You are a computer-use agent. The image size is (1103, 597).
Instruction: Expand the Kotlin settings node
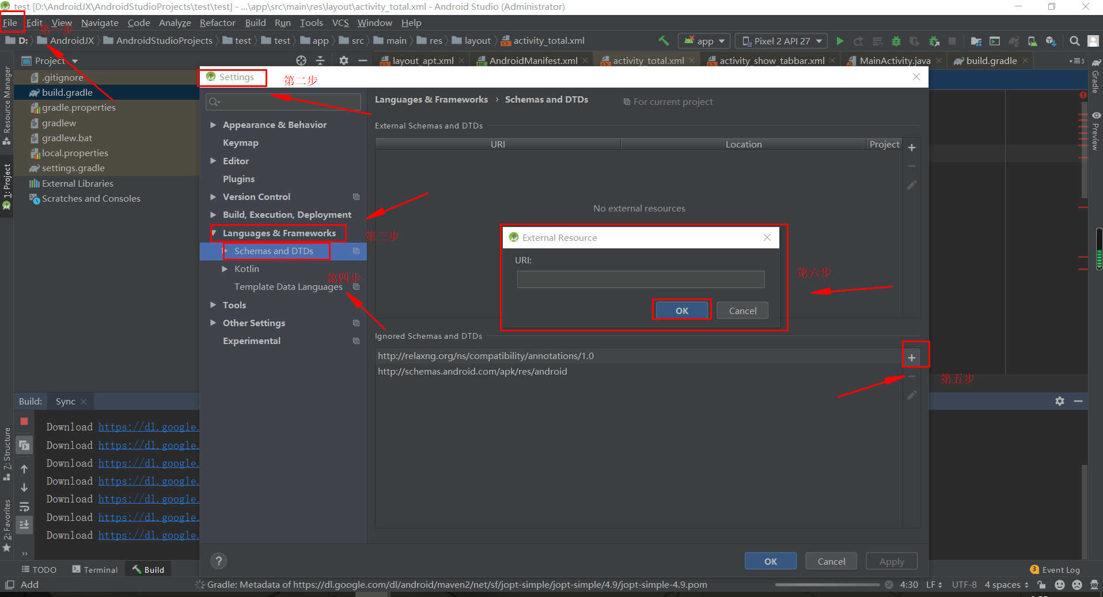[225, 269]
